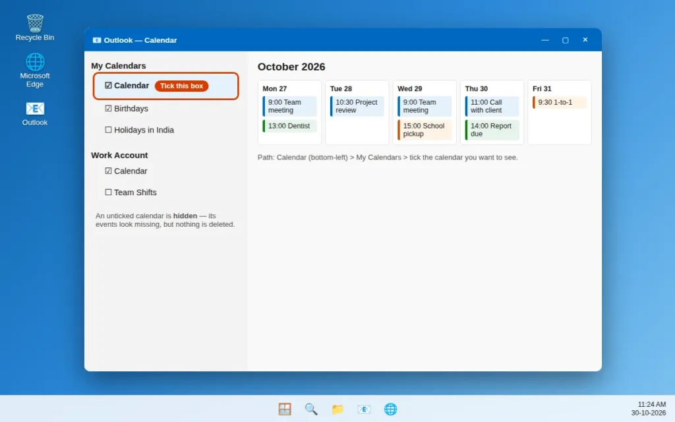Screen dimensions: 675x422
Task: Open File Explorer folder icon in taskbar
Action: tap(337, 409)
